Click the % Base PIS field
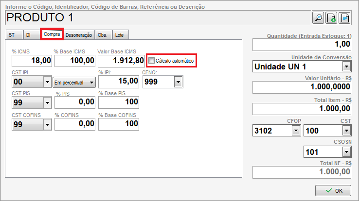 119,102
